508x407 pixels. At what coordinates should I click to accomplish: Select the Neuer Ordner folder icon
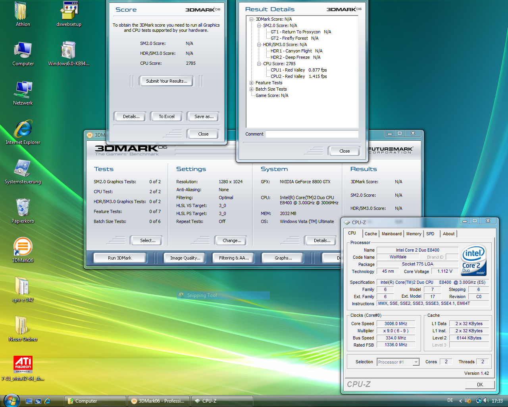coord(23,329)
